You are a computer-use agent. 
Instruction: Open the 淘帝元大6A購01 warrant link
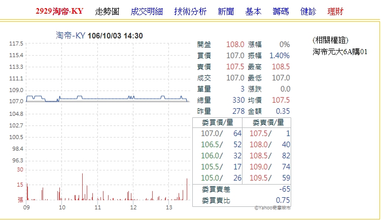coord(340,52)
